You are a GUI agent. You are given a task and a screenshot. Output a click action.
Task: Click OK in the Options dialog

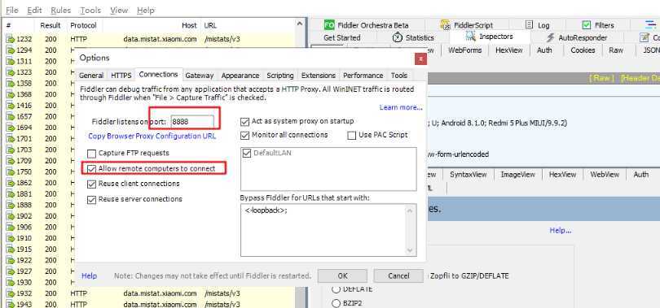(x=342, y=275)
